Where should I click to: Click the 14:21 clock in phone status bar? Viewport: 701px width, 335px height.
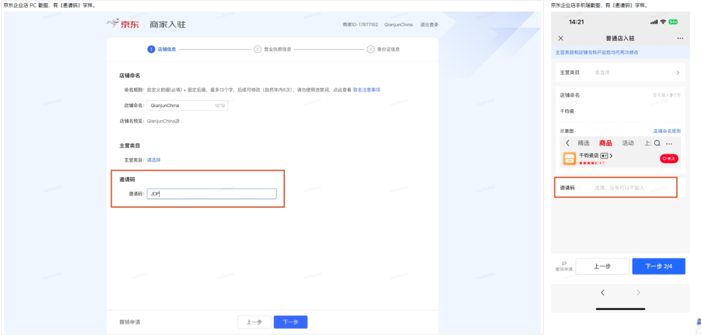[x=576, y=22]
